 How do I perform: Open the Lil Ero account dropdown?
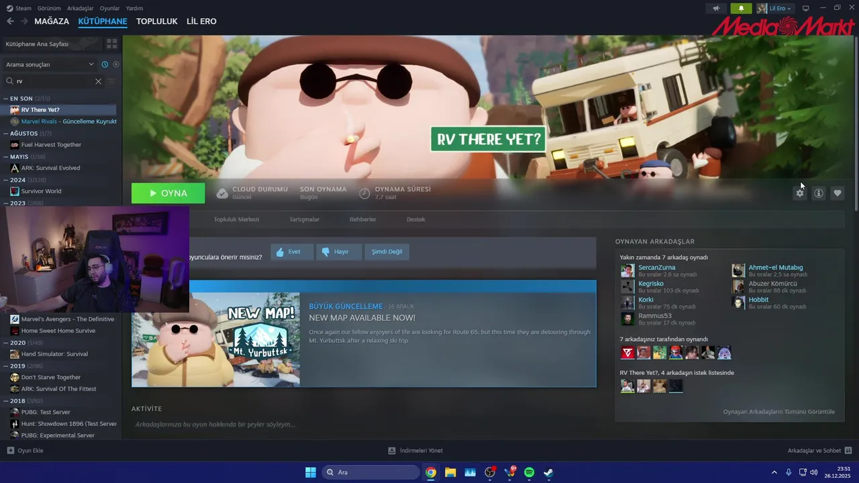point(775,8)
